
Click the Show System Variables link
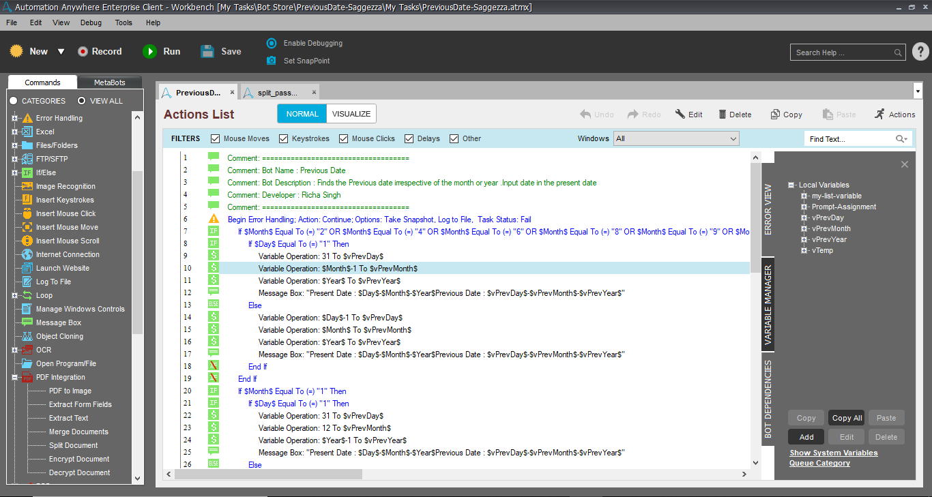pyautogui.click(x=833, y=453)
